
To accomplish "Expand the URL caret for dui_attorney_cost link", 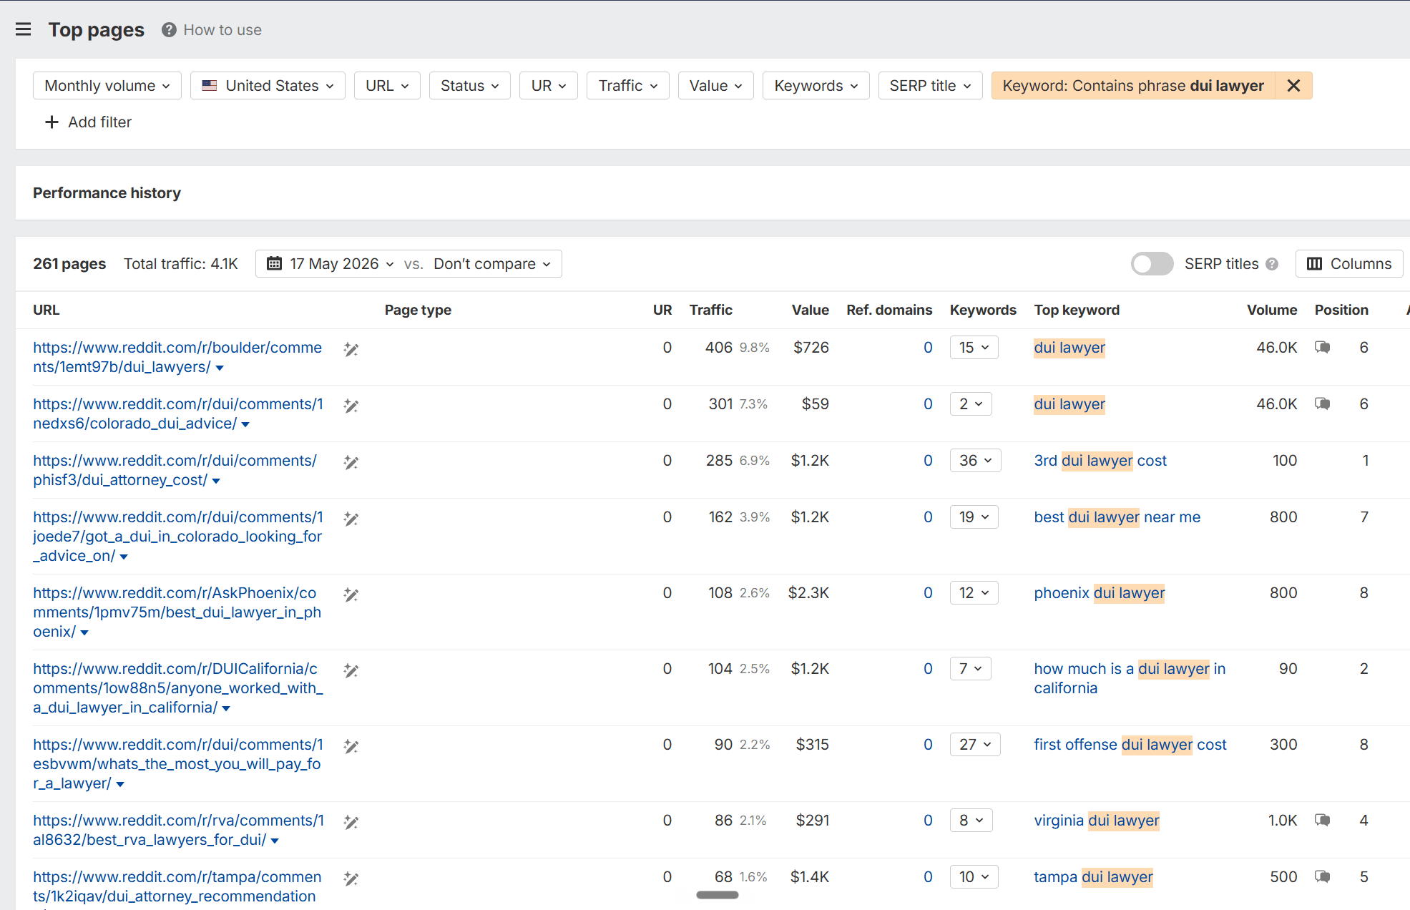I will click(x=216, y=481).
